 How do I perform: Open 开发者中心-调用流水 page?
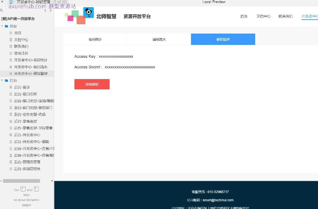click(31, 67)
